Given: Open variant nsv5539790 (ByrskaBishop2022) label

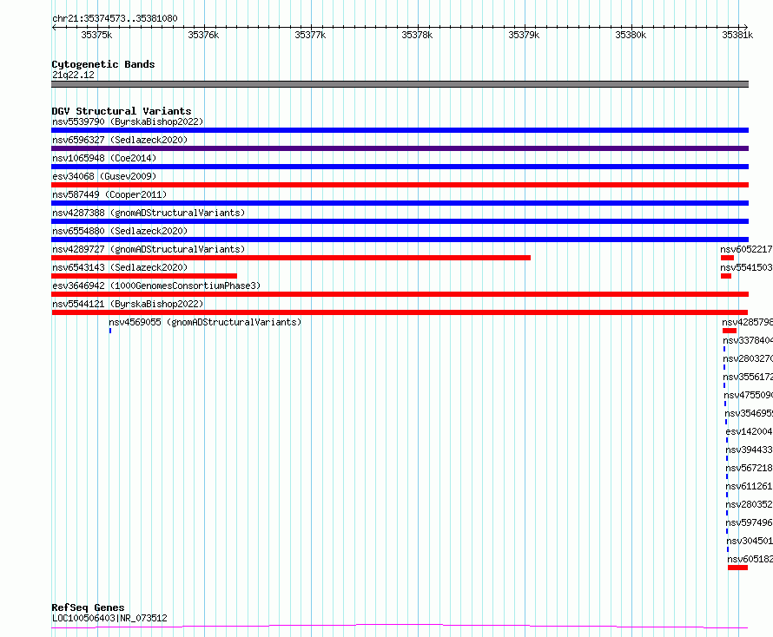Looking at the screenshot, I should 128,121.
